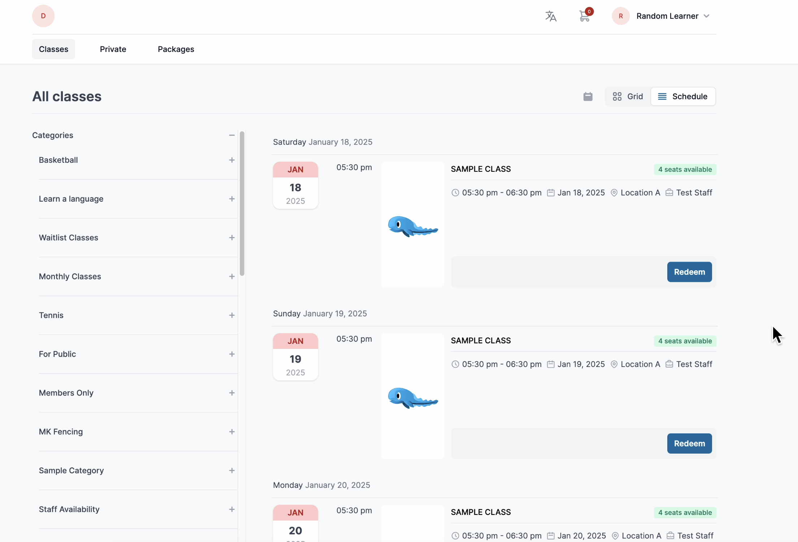Expand the Basketball category
This screenshot has height=542, width=798.
232,160
